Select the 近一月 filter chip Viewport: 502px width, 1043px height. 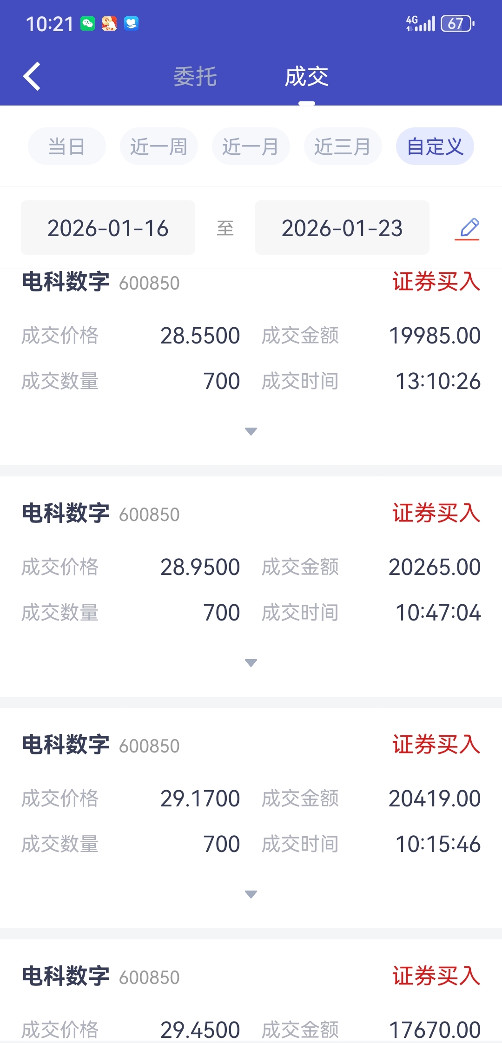[x=251, y=146]
